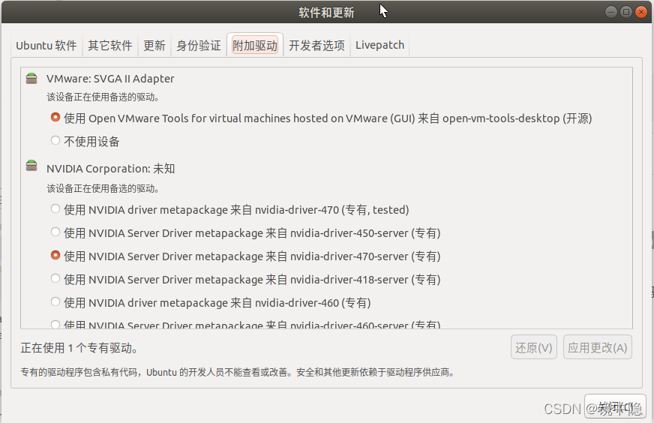Click the NVIDIA Corporation: 未知 heading
The width and height of the screenshot is (654, 423).
[x=110, y=169]
